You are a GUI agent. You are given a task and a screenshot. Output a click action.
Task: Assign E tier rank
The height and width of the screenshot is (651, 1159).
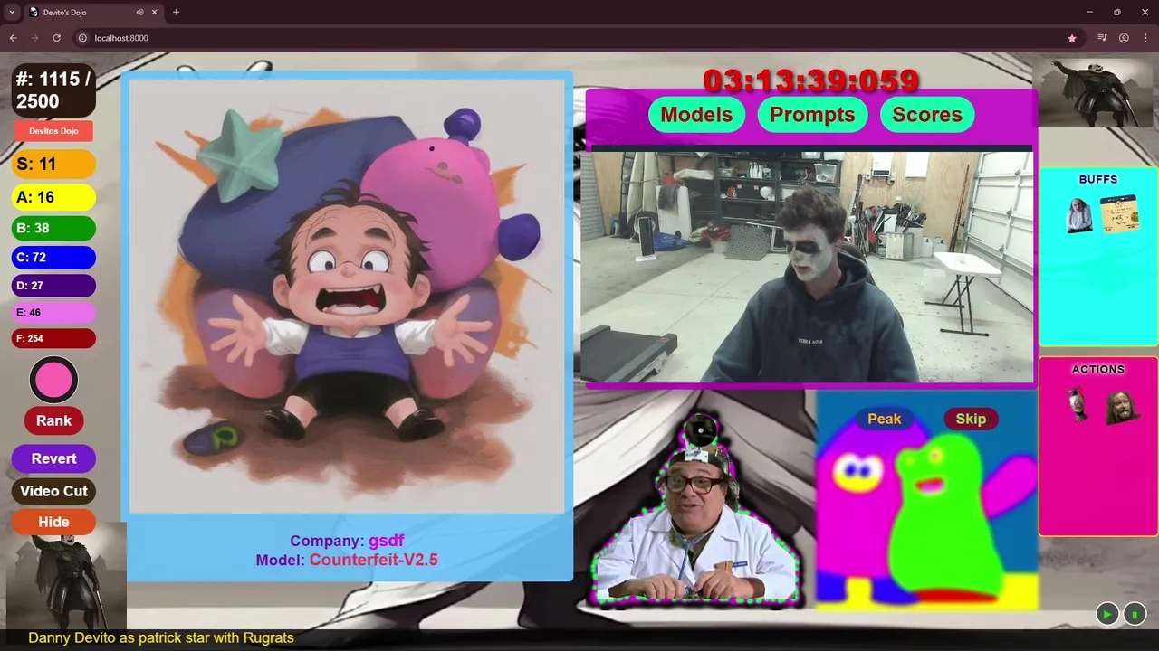coord(53,313)
